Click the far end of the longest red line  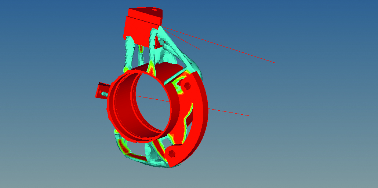(274, 63)
